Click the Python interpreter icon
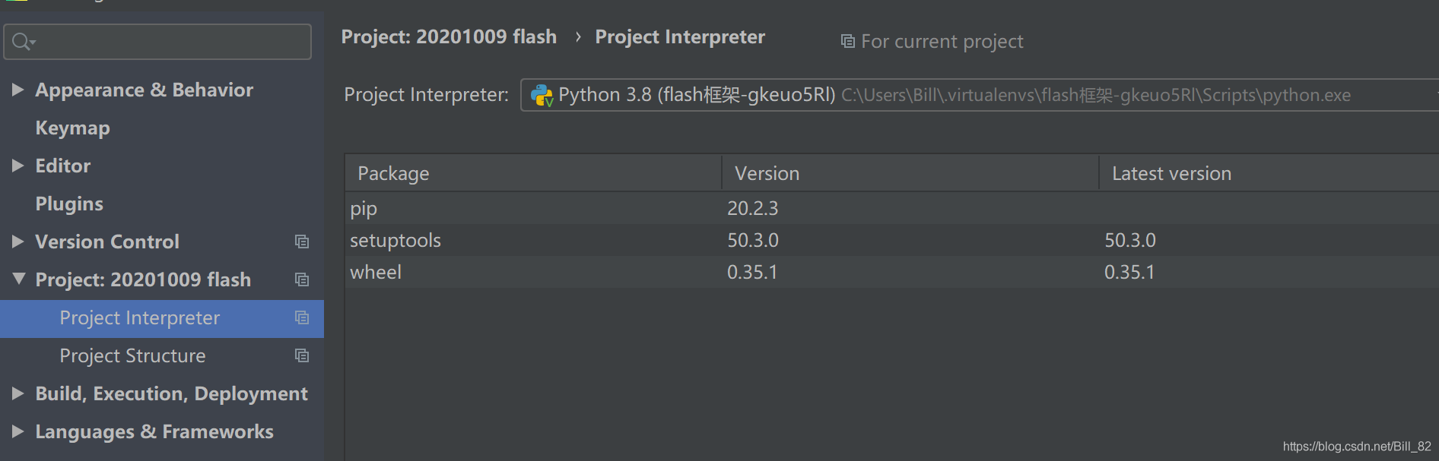Viewport: 1439px width, 461px height. point(542,96)
